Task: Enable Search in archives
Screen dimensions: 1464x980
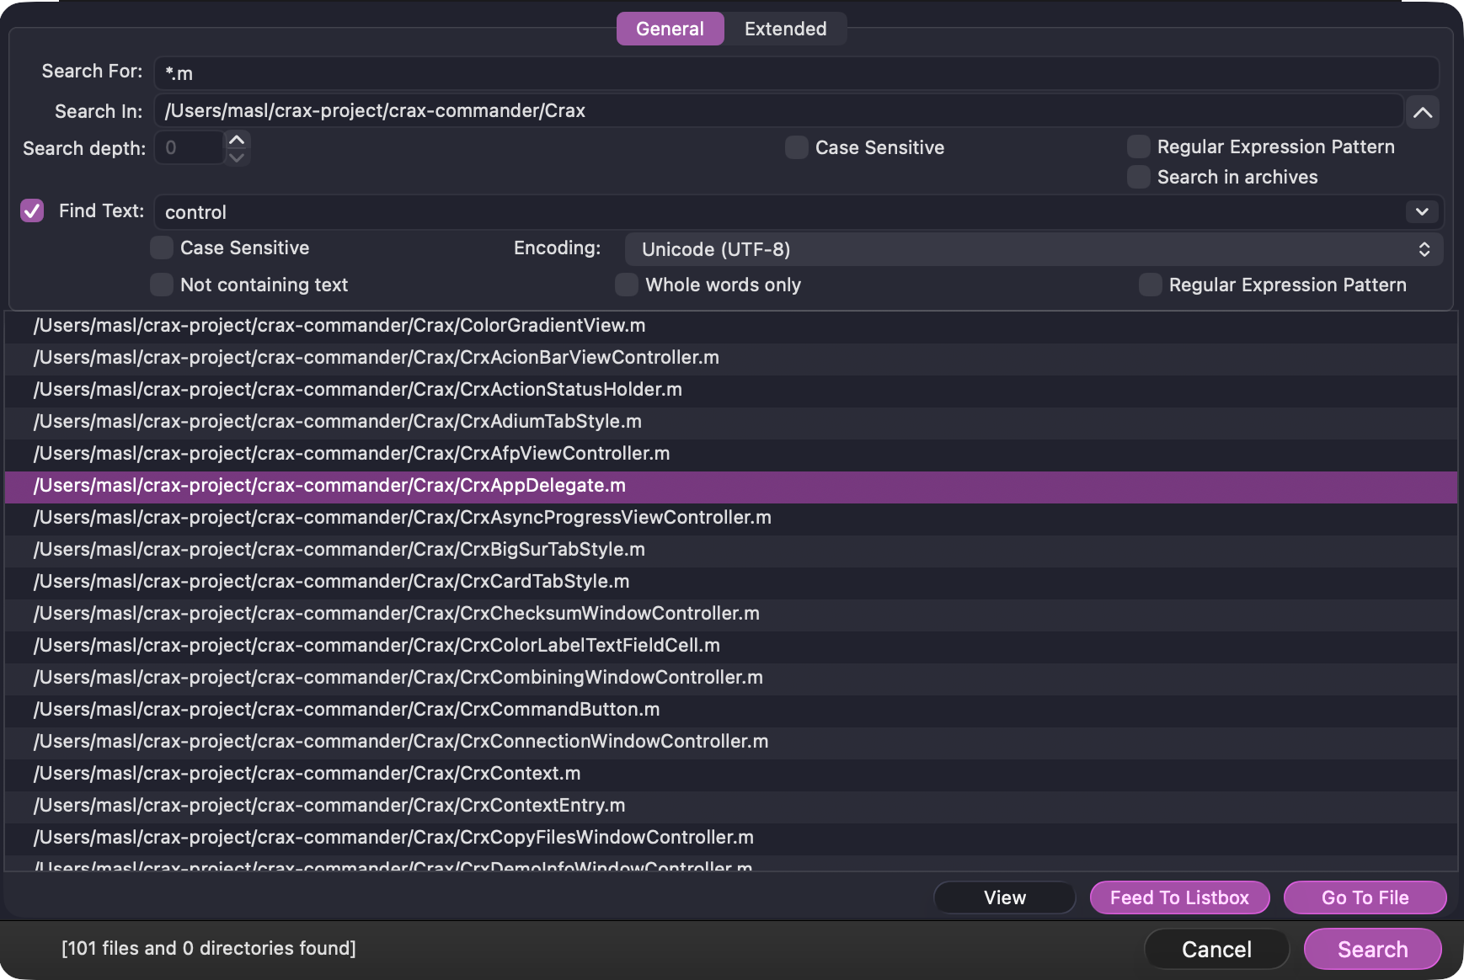Action: tap(1138, 177)
